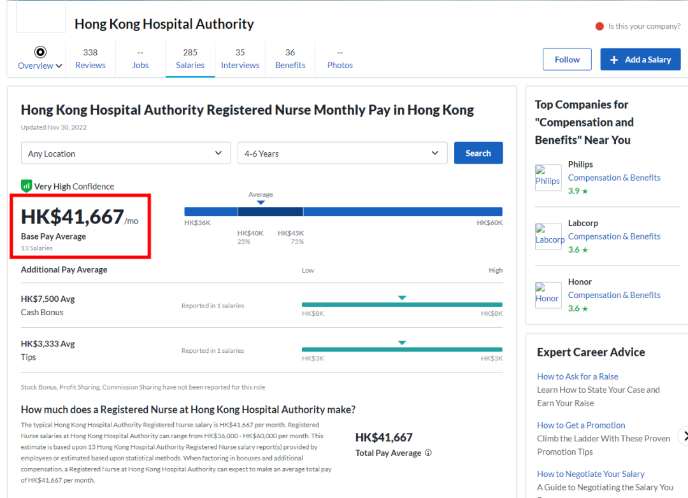688x498 pixels.
Task: Expand the Overview dropdown chevron
Action: click(x=59, y=66)
